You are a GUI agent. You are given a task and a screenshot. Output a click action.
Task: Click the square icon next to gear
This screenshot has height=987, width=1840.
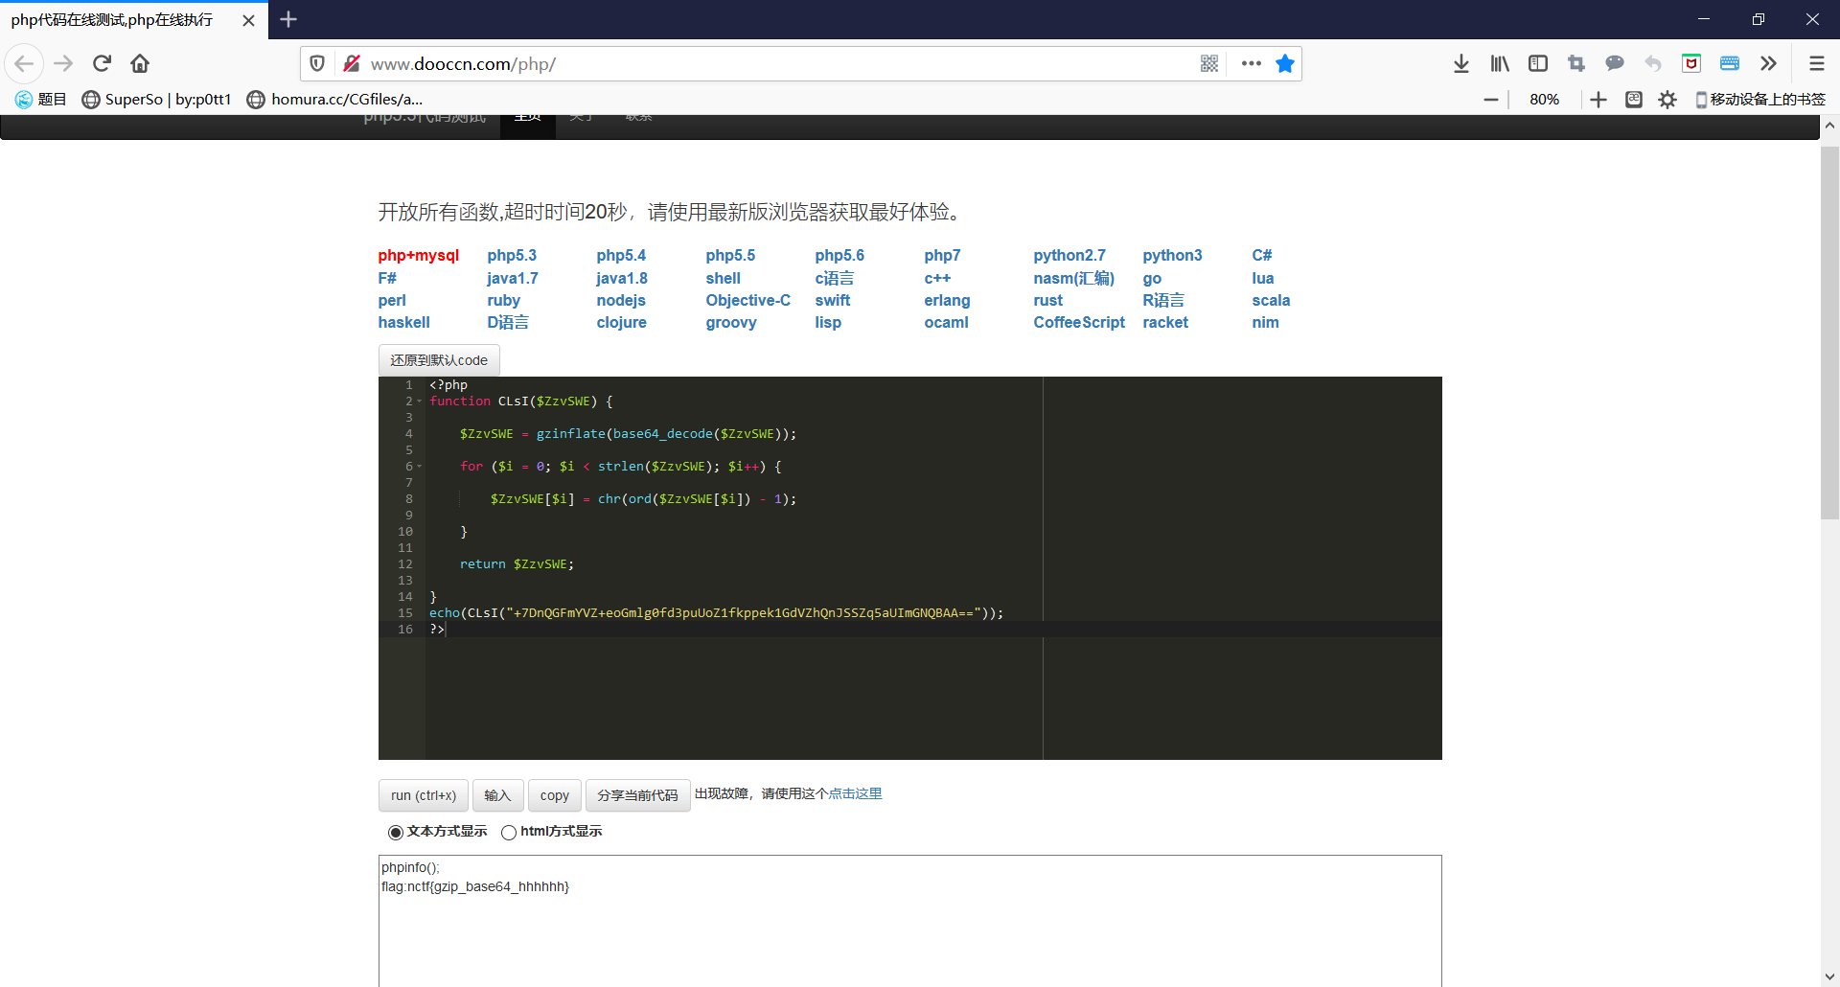pyautogui.click(x=1634, y=100)
